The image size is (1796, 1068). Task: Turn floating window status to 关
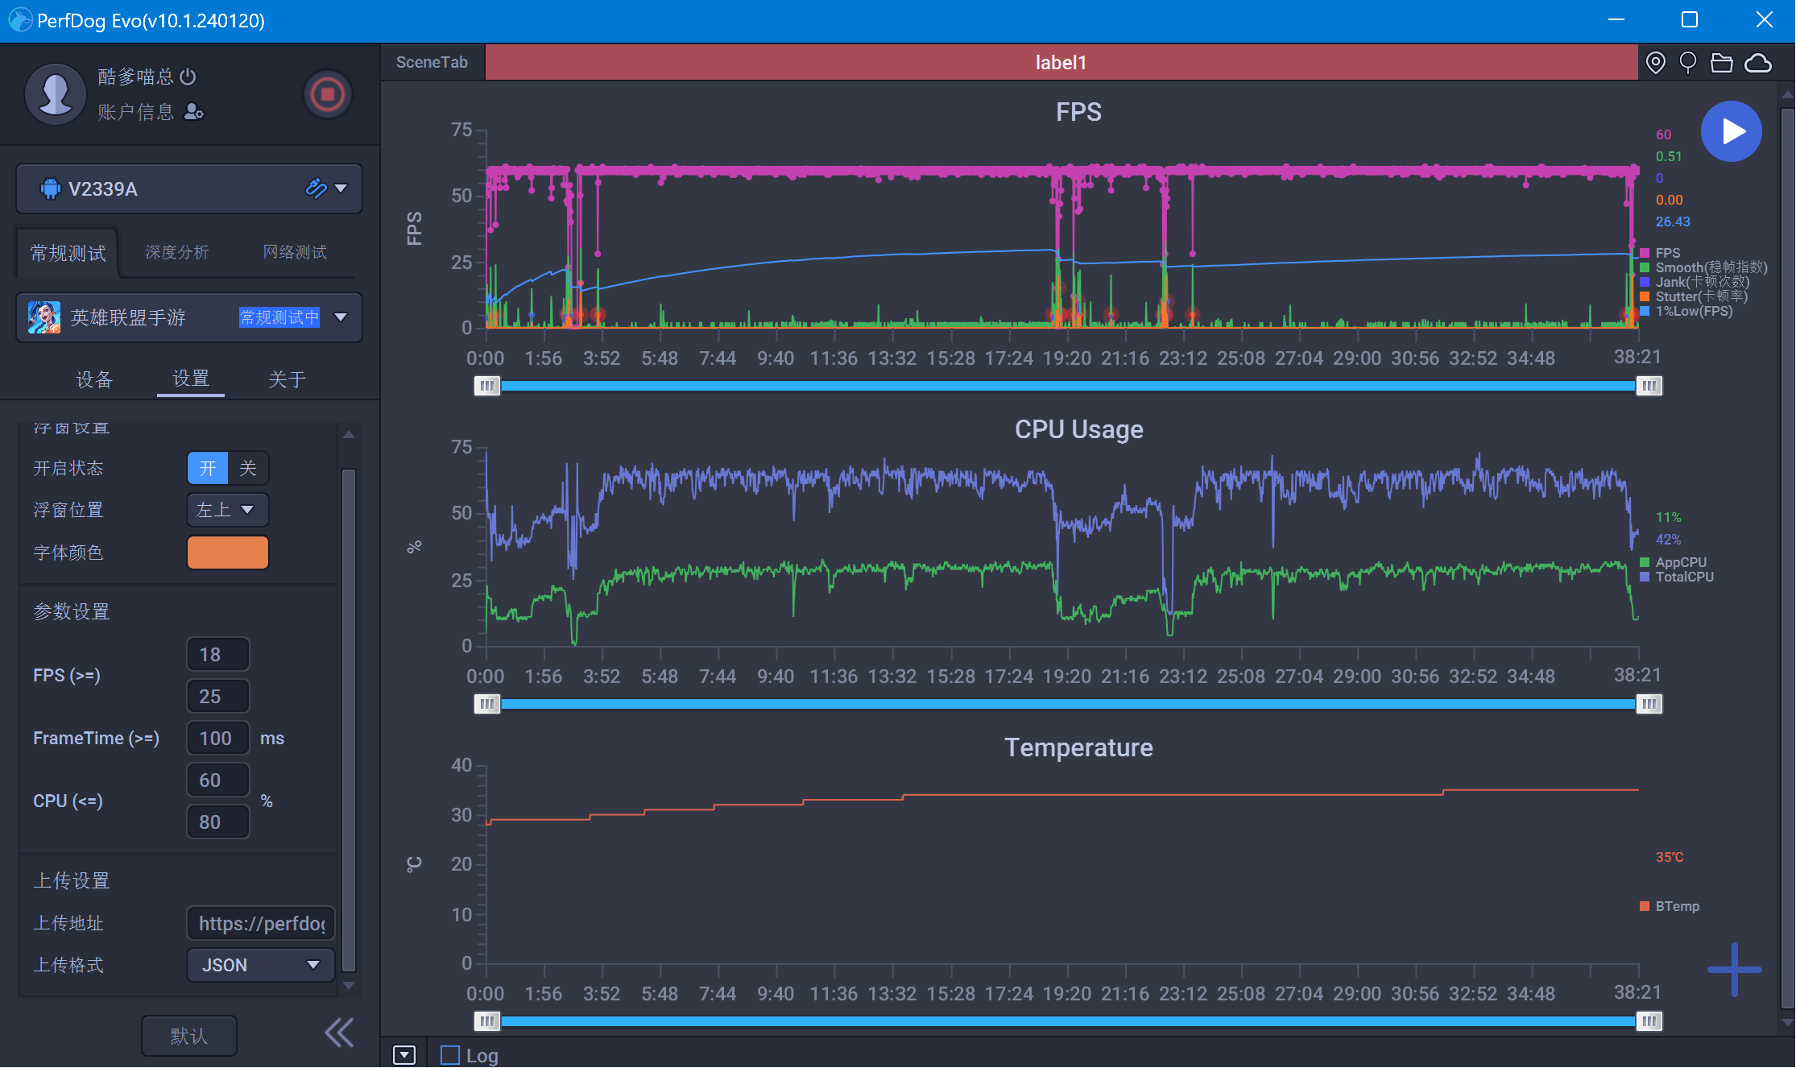click(x=248, y=468)
